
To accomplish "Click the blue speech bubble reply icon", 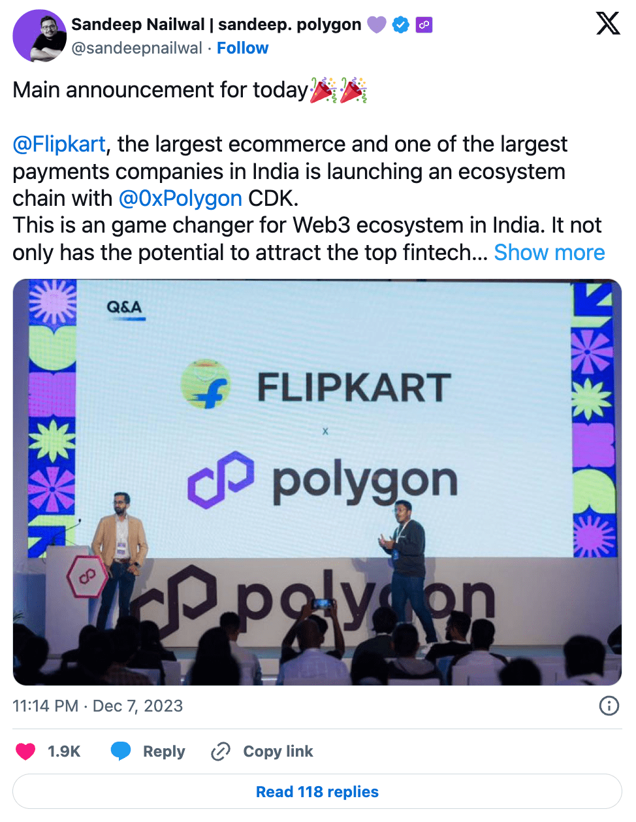I will tap(121, 751).
